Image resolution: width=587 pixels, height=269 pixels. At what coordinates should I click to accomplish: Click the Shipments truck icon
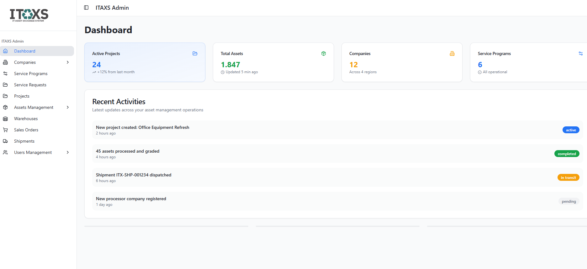pos(5,141)
